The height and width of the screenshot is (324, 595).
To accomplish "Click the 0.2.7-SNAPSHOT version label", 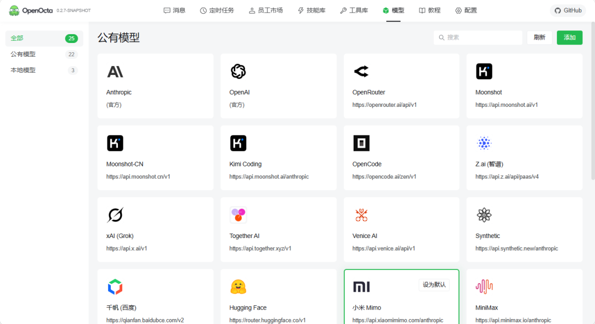I will [74, 10].
